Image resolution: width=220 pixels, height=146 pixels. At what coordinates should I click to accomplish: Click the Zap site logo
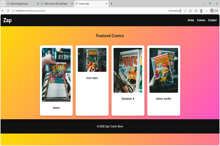pos(7,20)
